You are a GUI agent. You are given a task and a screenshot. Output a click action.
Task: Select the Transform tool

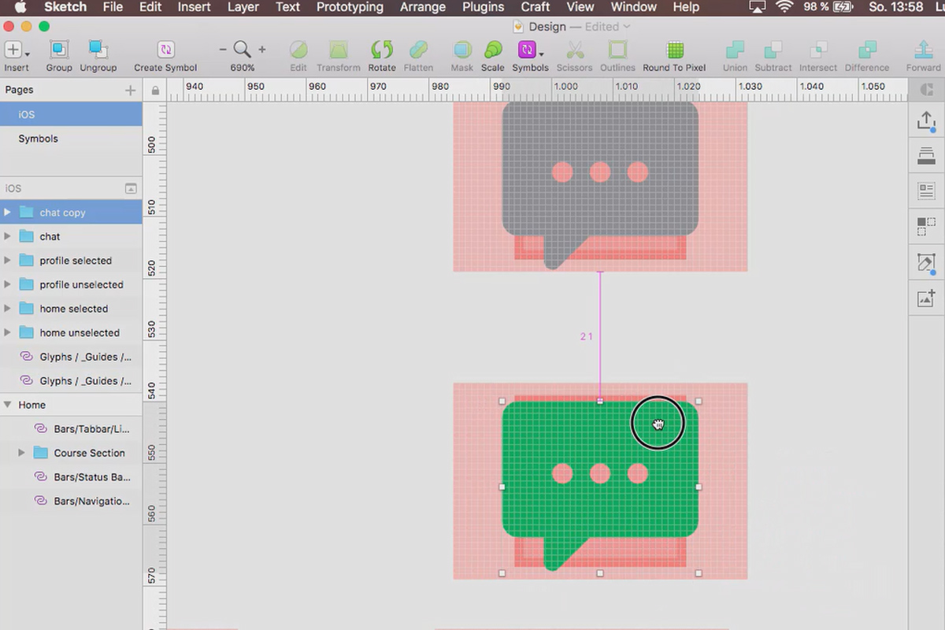click(339, 50)
